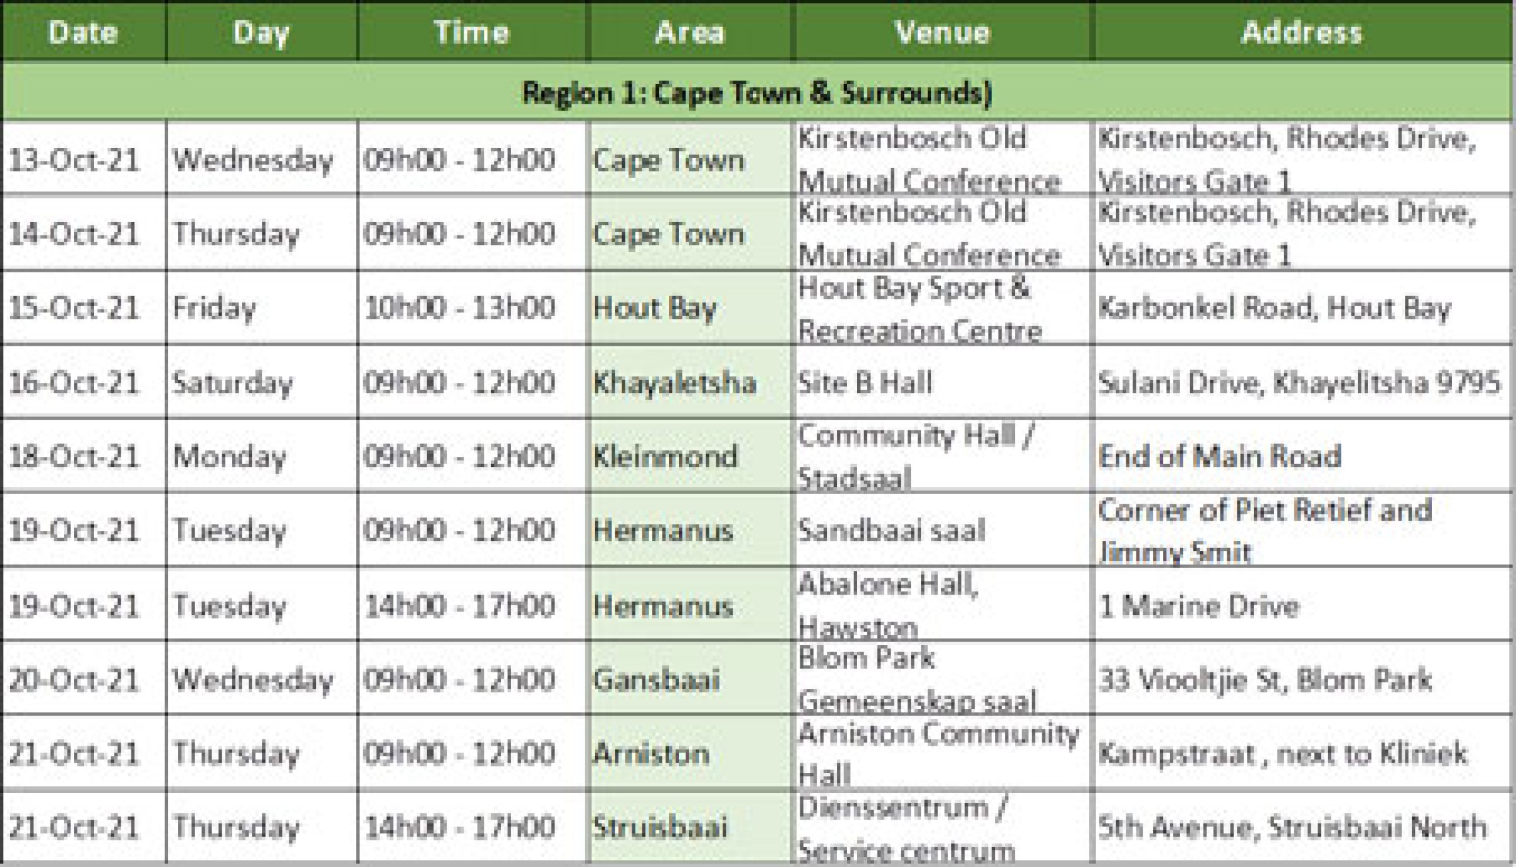Select the Hout Bay area cell
Viewport: 1516px width, 867px height.
[x=655, y=308]
